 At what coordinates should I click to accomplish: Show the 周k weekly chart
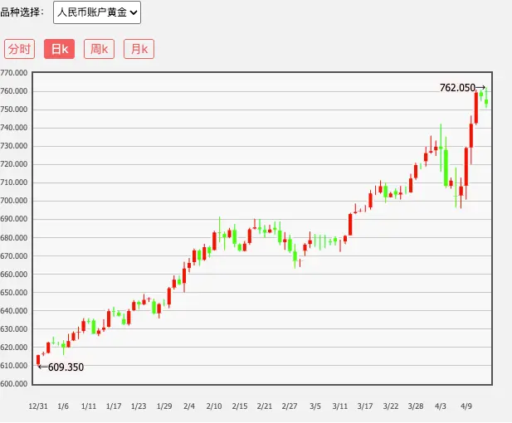(x=99, y=49)
